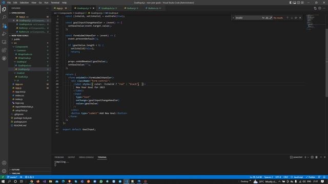Open the Remote Explorer view
The image size is (328, 184).
[4, 42]
